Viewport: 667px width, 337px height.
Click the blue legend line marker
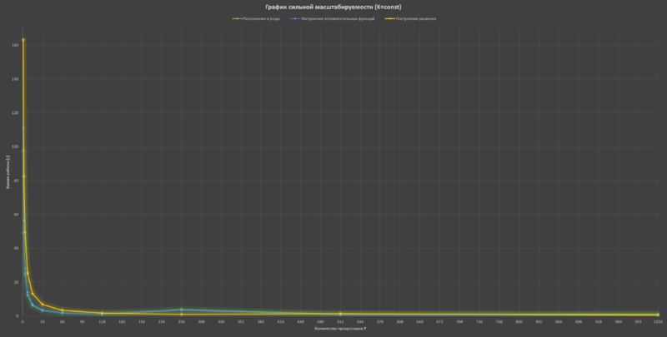coord(295,18)
